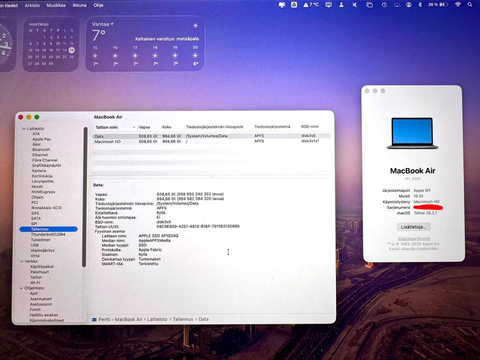Click Pertti - MacBook Air in path bar

[x=120, y=319]
